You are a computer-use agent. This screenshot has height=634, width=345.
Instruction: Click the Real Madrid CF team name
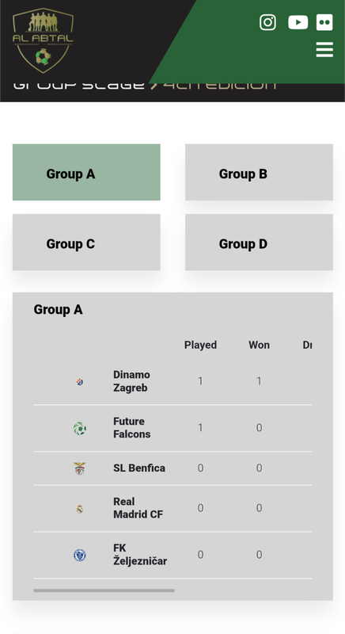pos(138,508)
